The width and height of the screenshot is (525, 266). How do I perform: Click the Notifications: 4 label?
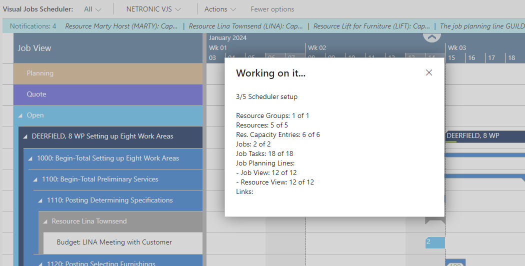click(33, 26)
